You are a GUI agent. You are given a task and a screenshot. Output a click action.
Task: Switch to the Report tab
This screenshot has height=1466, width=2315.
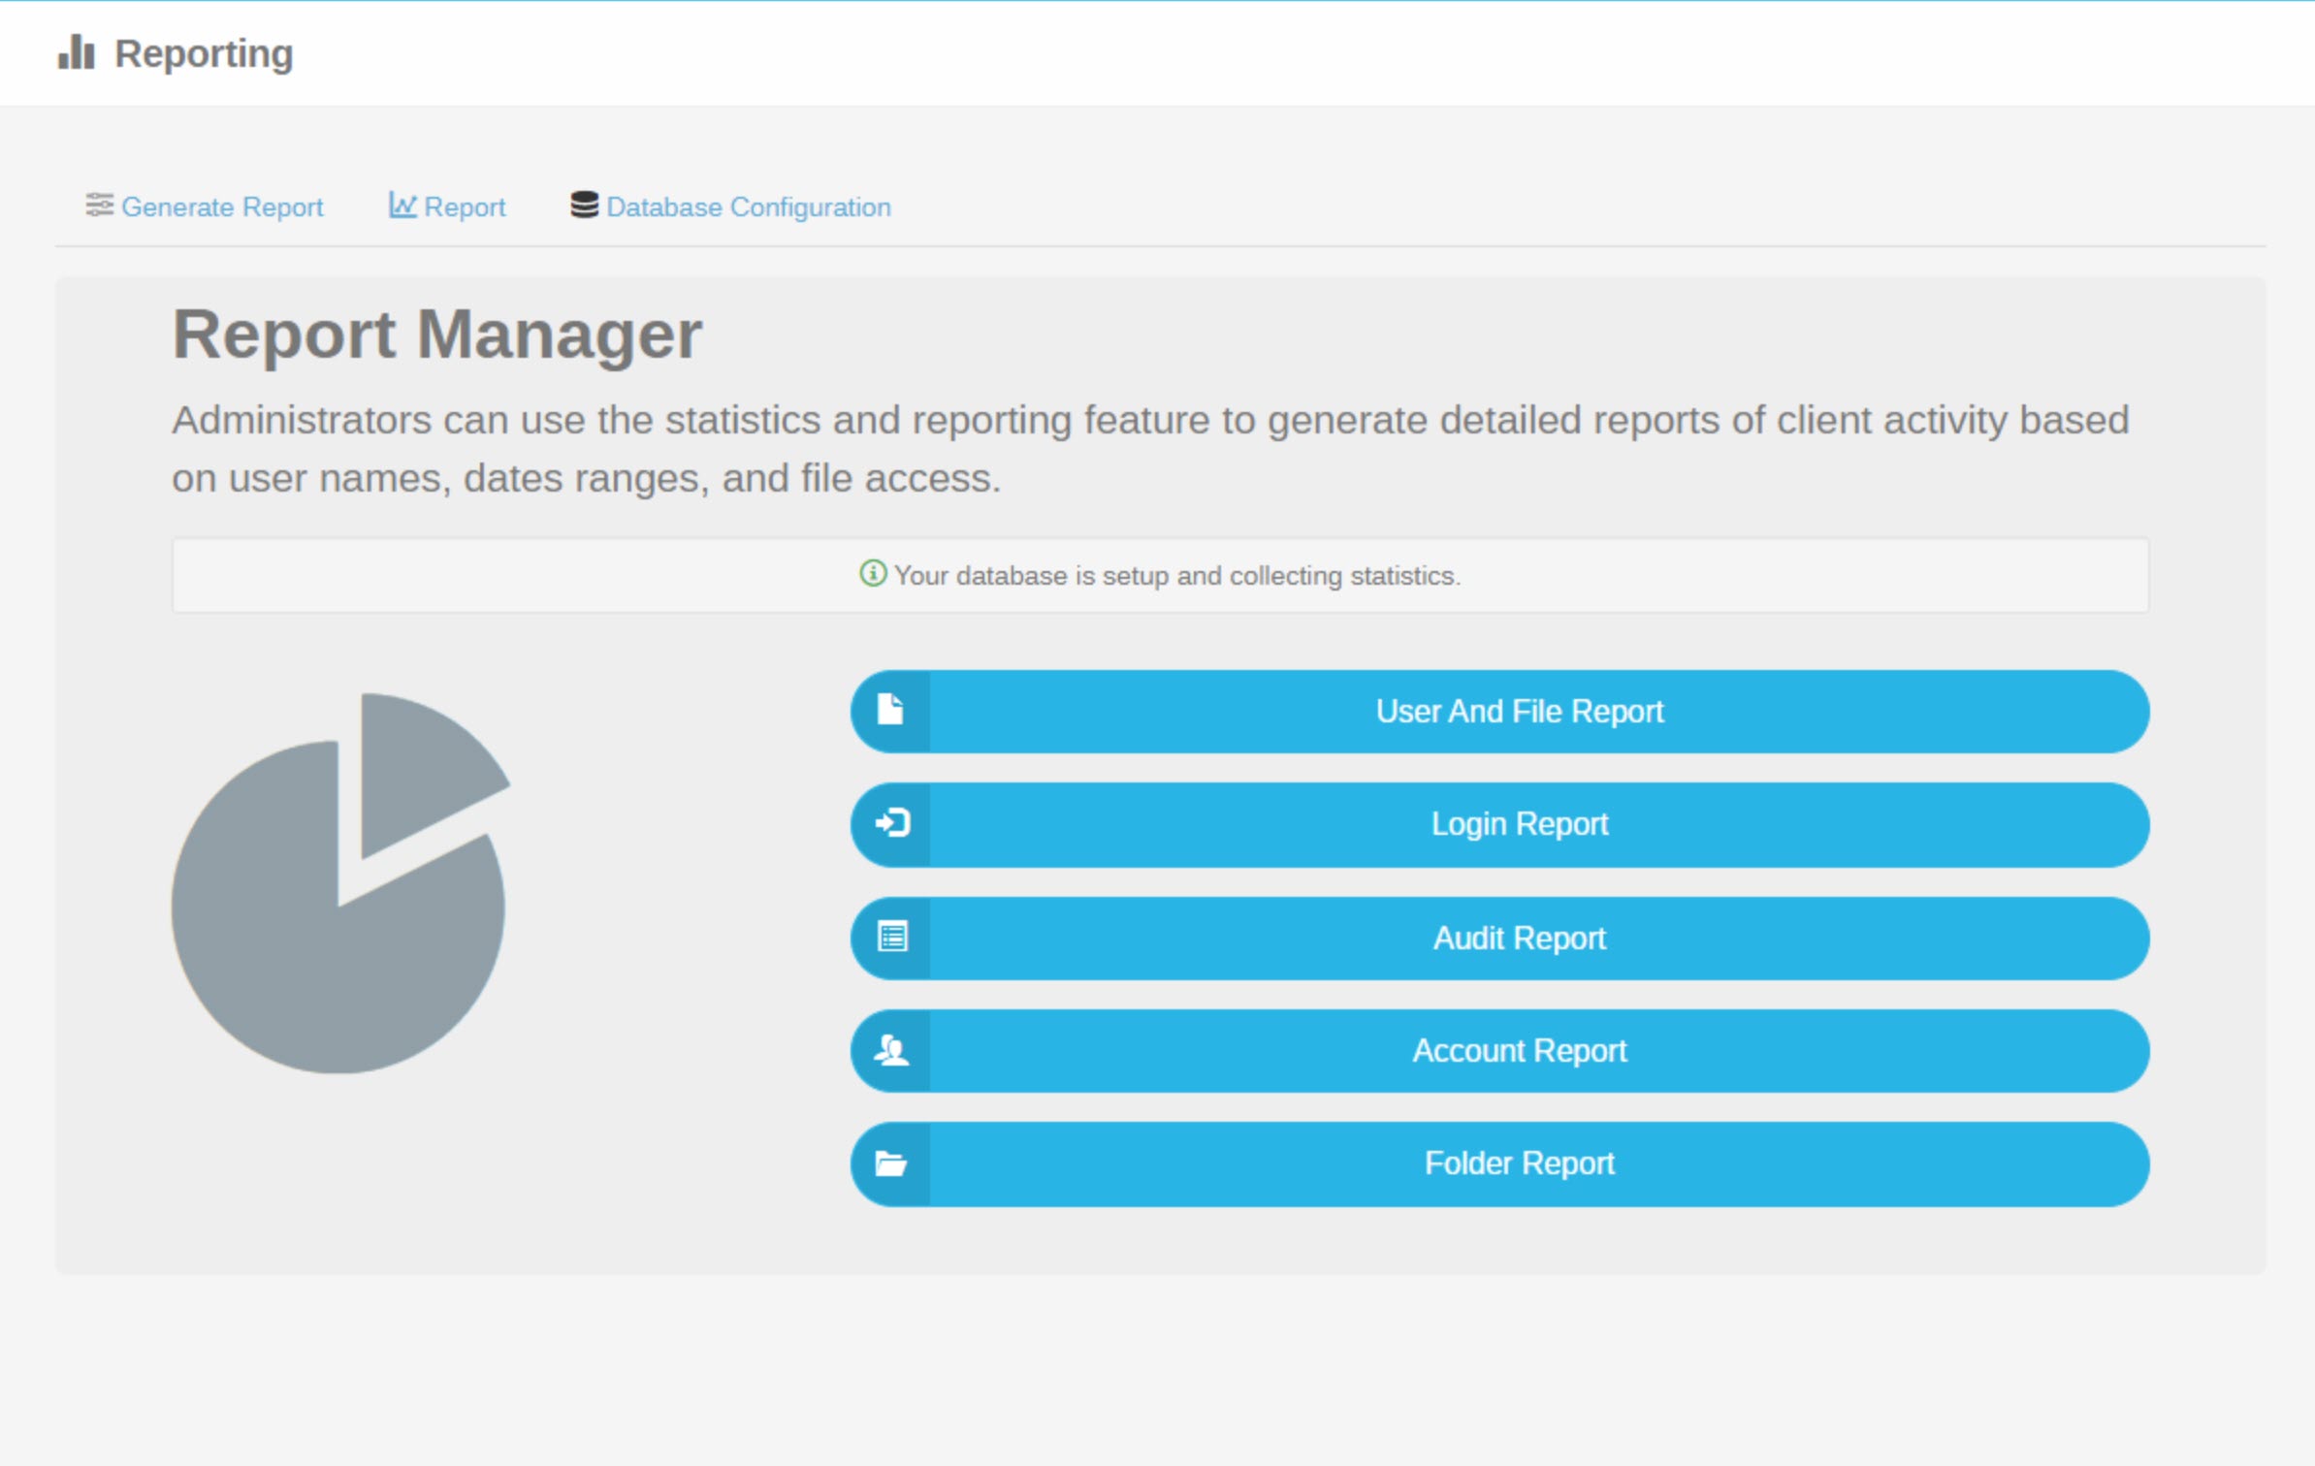coord(447,207)
